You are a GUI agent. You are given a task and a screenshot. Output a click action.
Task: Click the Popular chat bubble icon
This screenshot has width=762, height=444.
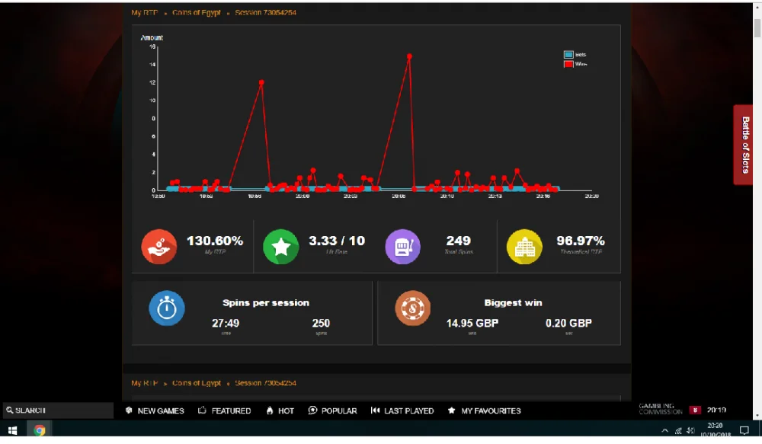tap(312, 410)
